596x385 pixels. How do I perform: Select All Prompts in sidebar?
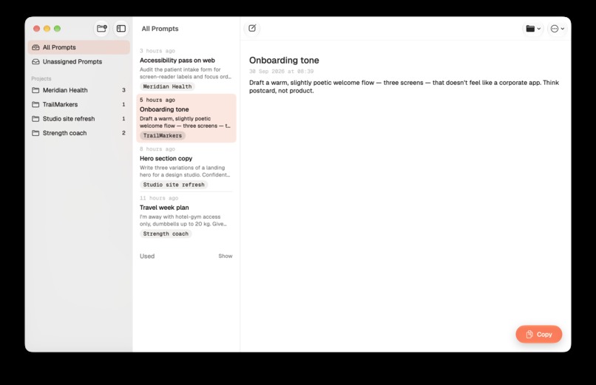pos(79,47)
